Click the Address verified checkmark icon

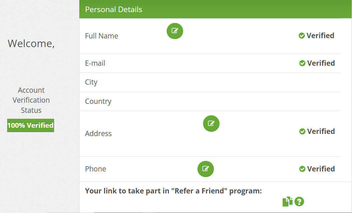click(302, 131)
